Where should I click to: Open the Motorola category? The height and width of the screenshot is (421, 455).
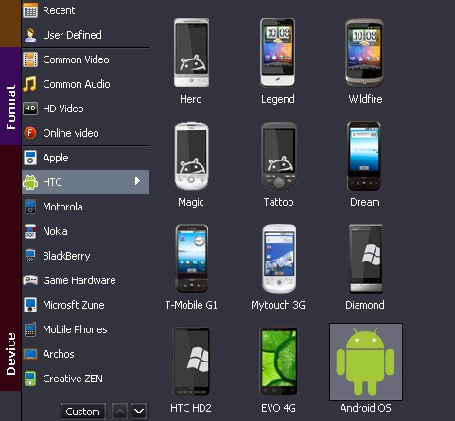point(85,207)
